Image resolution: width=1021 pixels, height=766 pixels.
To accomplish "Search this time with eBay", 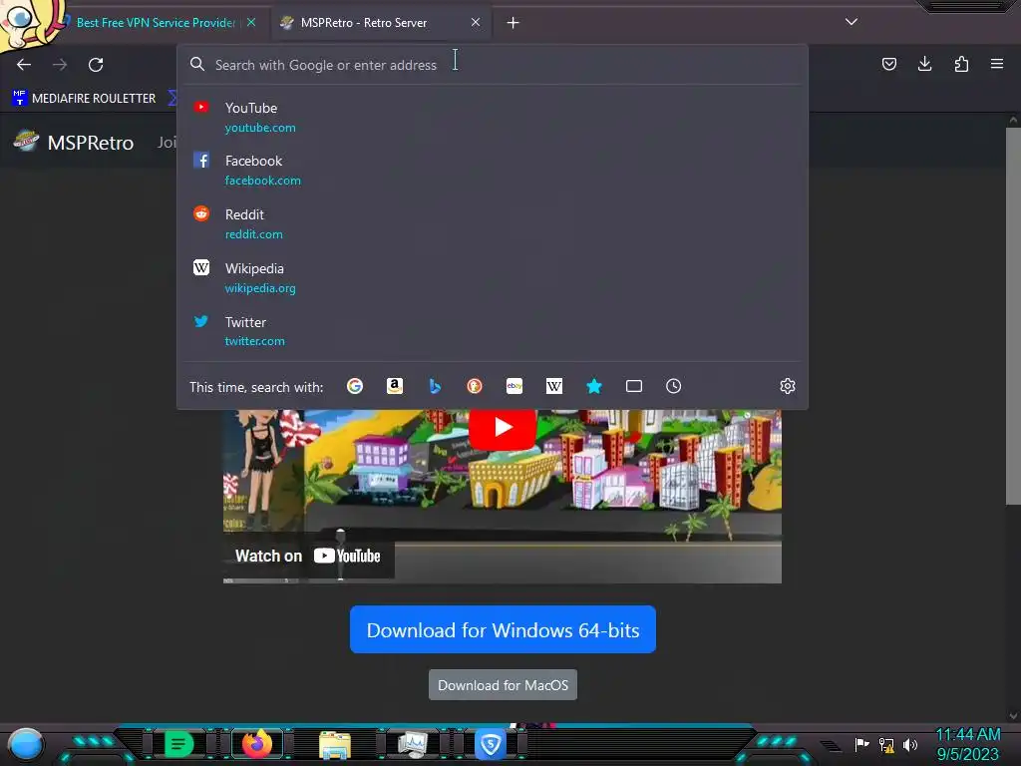I will (514, 386).
